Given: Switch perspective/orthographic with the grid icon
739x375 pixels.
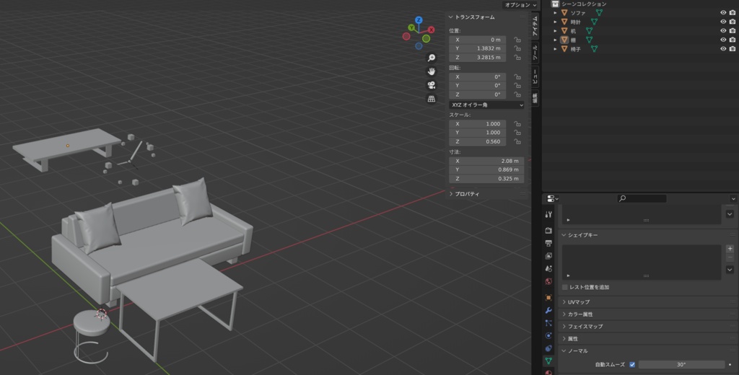Looking at the screenshot, I should (431, 99).
